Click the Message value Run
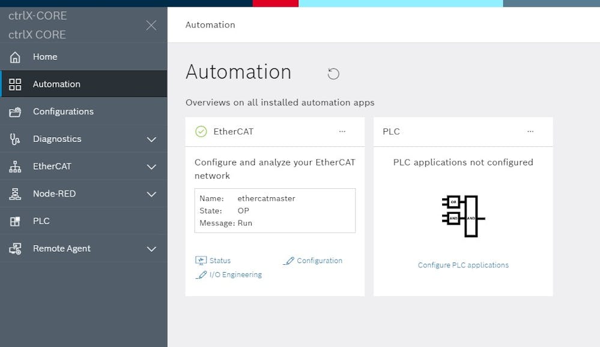The height and width of the screenshot is (347, 600). [245, 223]
